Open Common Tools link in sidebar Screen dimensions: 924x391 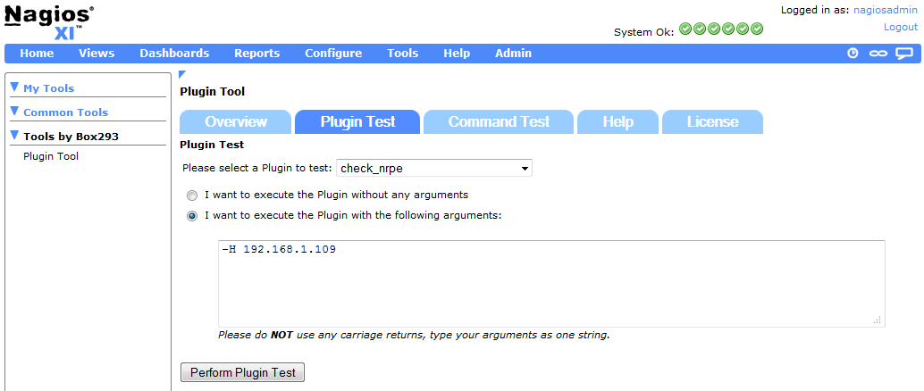pos(66,112)
